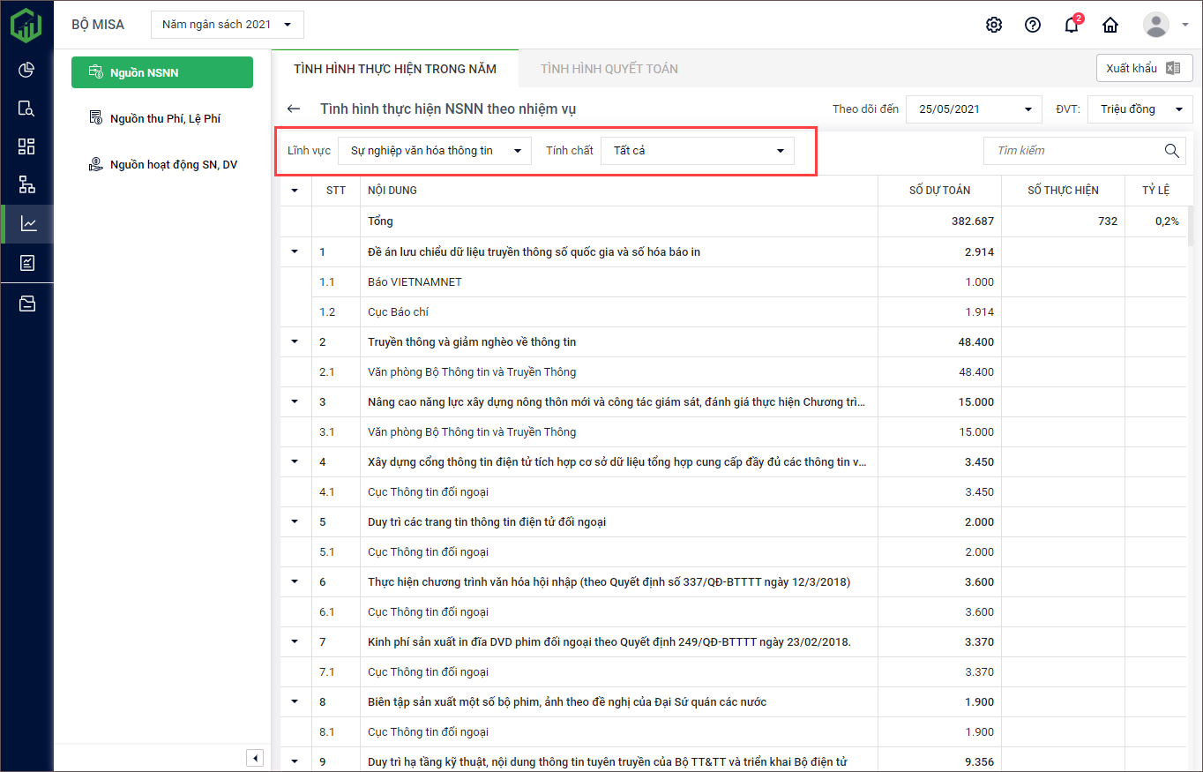
Task: Click the Nguồn NSNN button
Action: pyautogui.click(x=162, y=72)
